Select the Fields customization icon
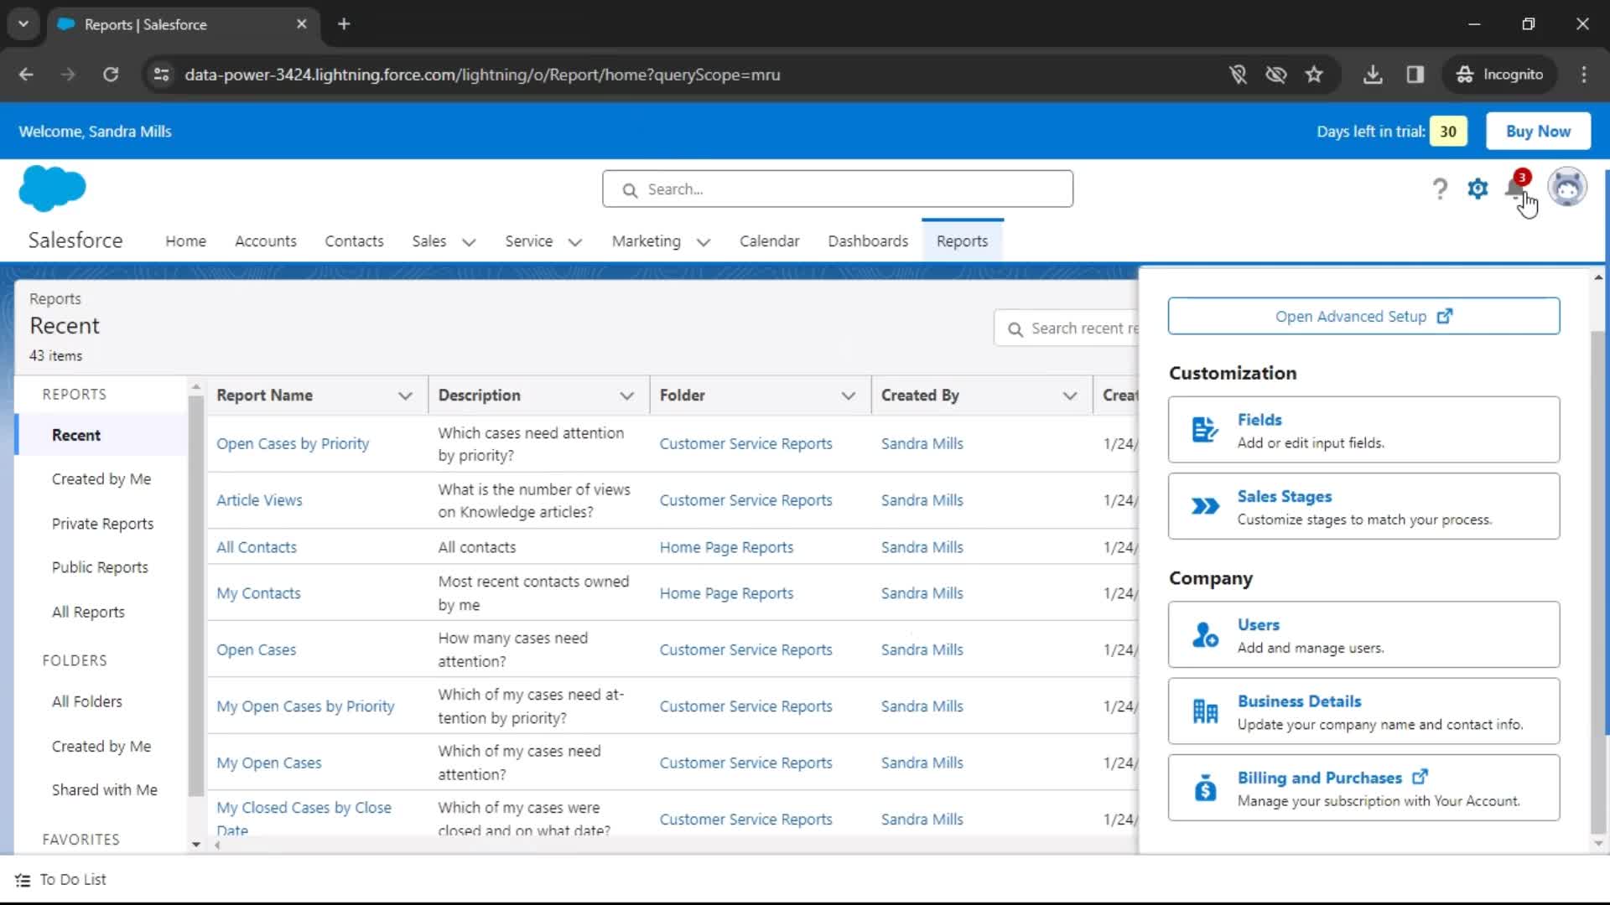The image size is (1610, 905). [x=1204, y=429]
